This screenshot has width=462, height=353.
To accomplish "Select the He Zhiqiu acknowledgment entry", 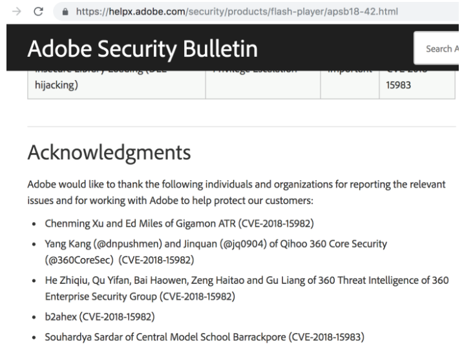I will pyautogui.click(x=247, y=288).
